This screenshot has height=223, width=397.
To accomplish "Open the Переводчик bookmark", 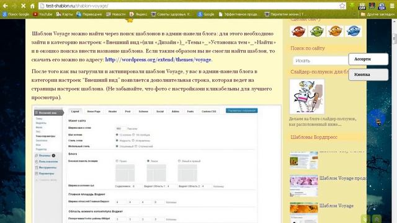I will click(89, 14).
